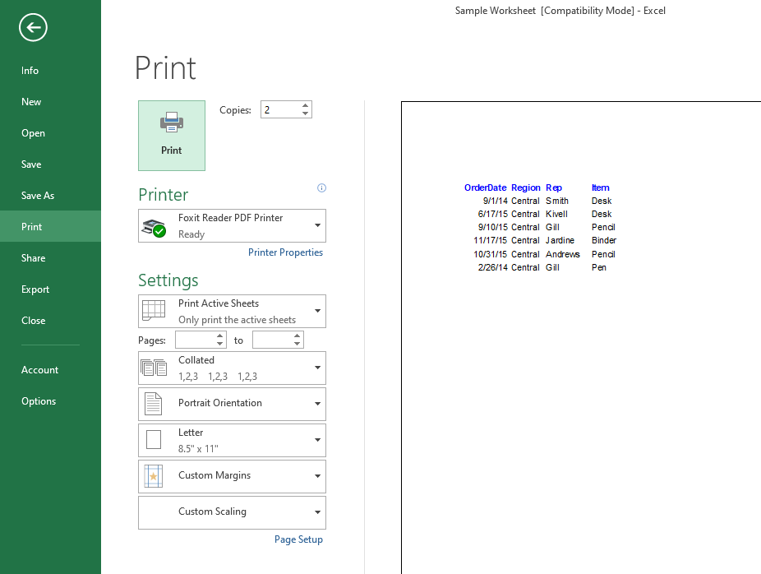Click the Portrait Orientation page icon
761x574 pixels.
click(x=154, y=404)
